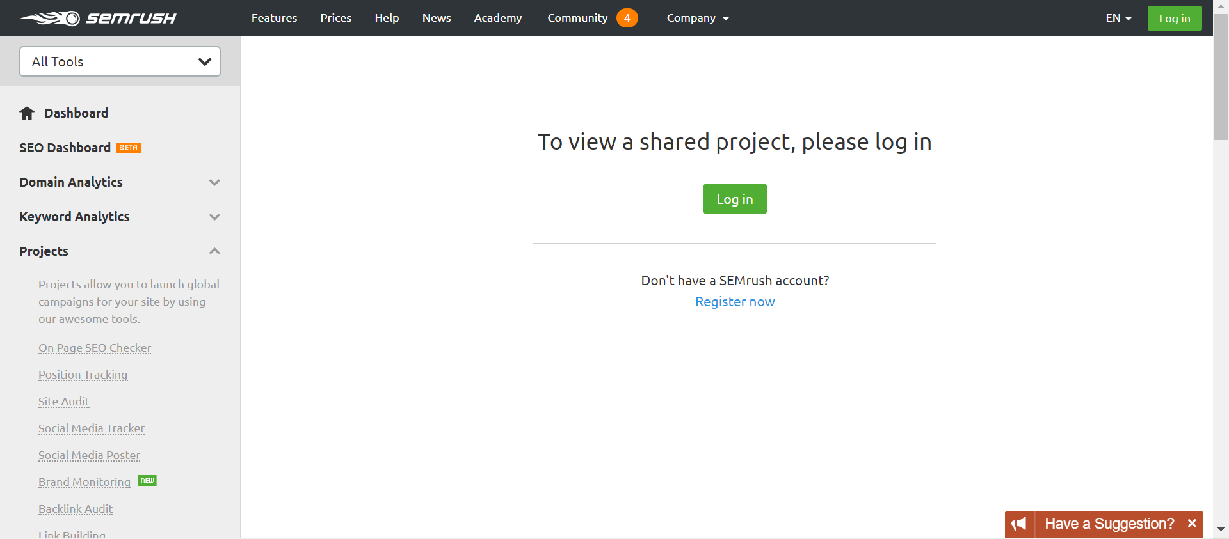
Task: Open the Help menu item
Action: 387,18
